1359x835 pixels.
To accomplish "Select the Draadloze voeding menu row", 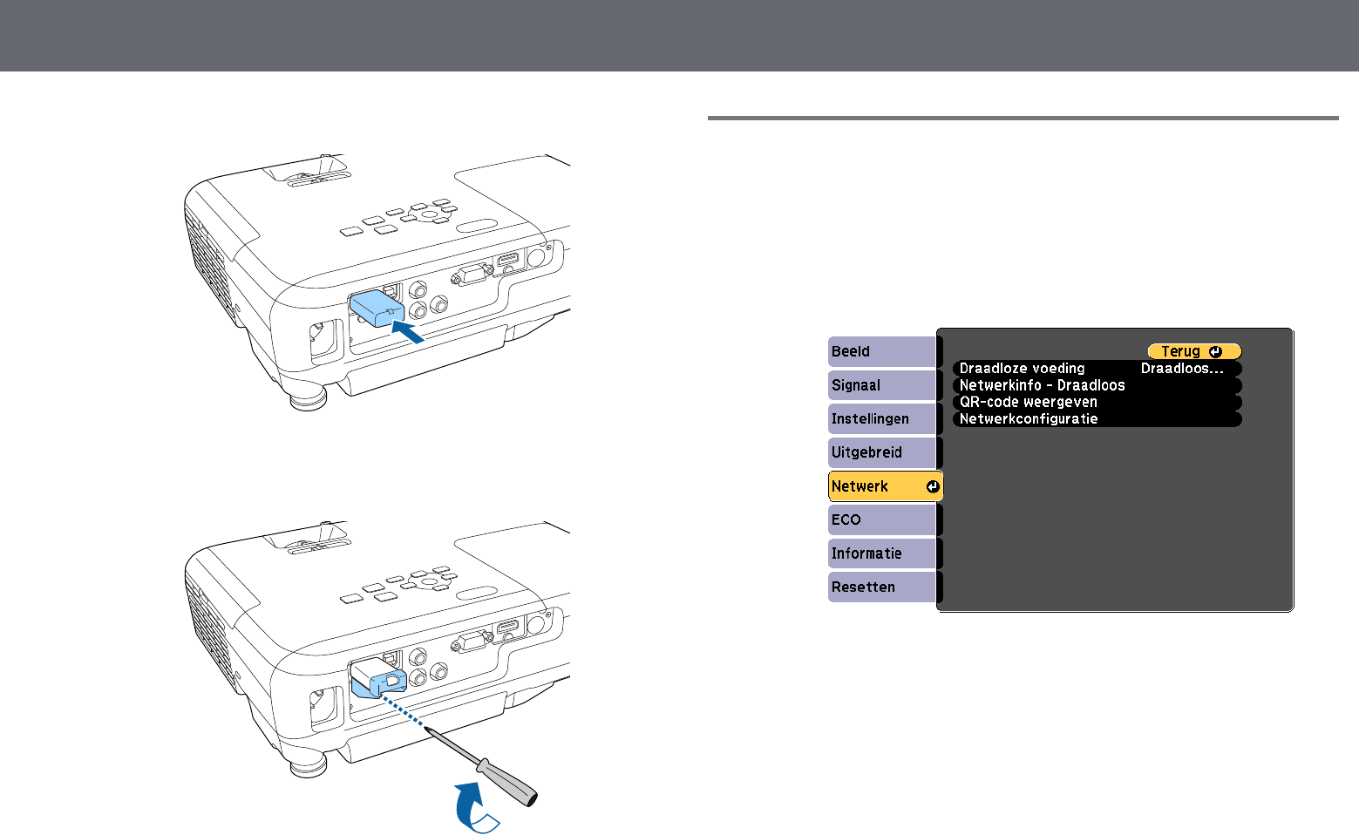I will click(x=1097, y=369).
